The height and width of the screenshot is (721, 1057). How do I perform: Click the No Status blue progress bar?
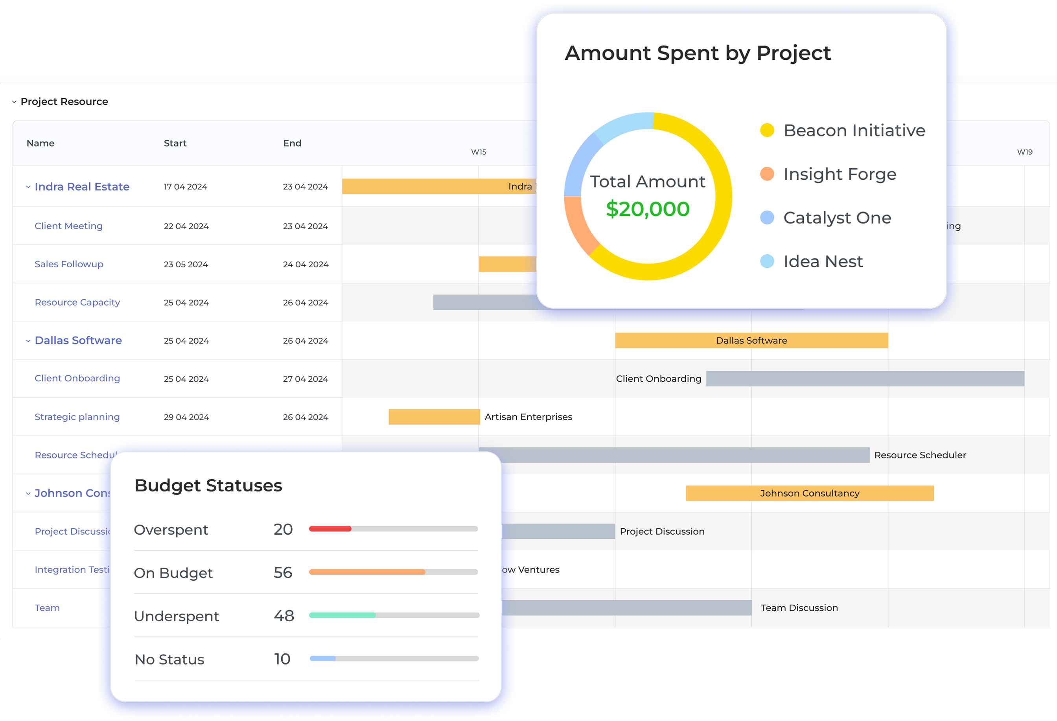coord(323,658)
